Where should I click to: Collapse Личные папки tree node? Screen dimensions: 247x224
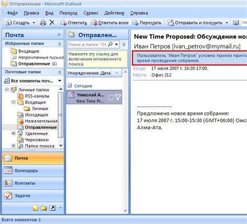tap(7, 90)
